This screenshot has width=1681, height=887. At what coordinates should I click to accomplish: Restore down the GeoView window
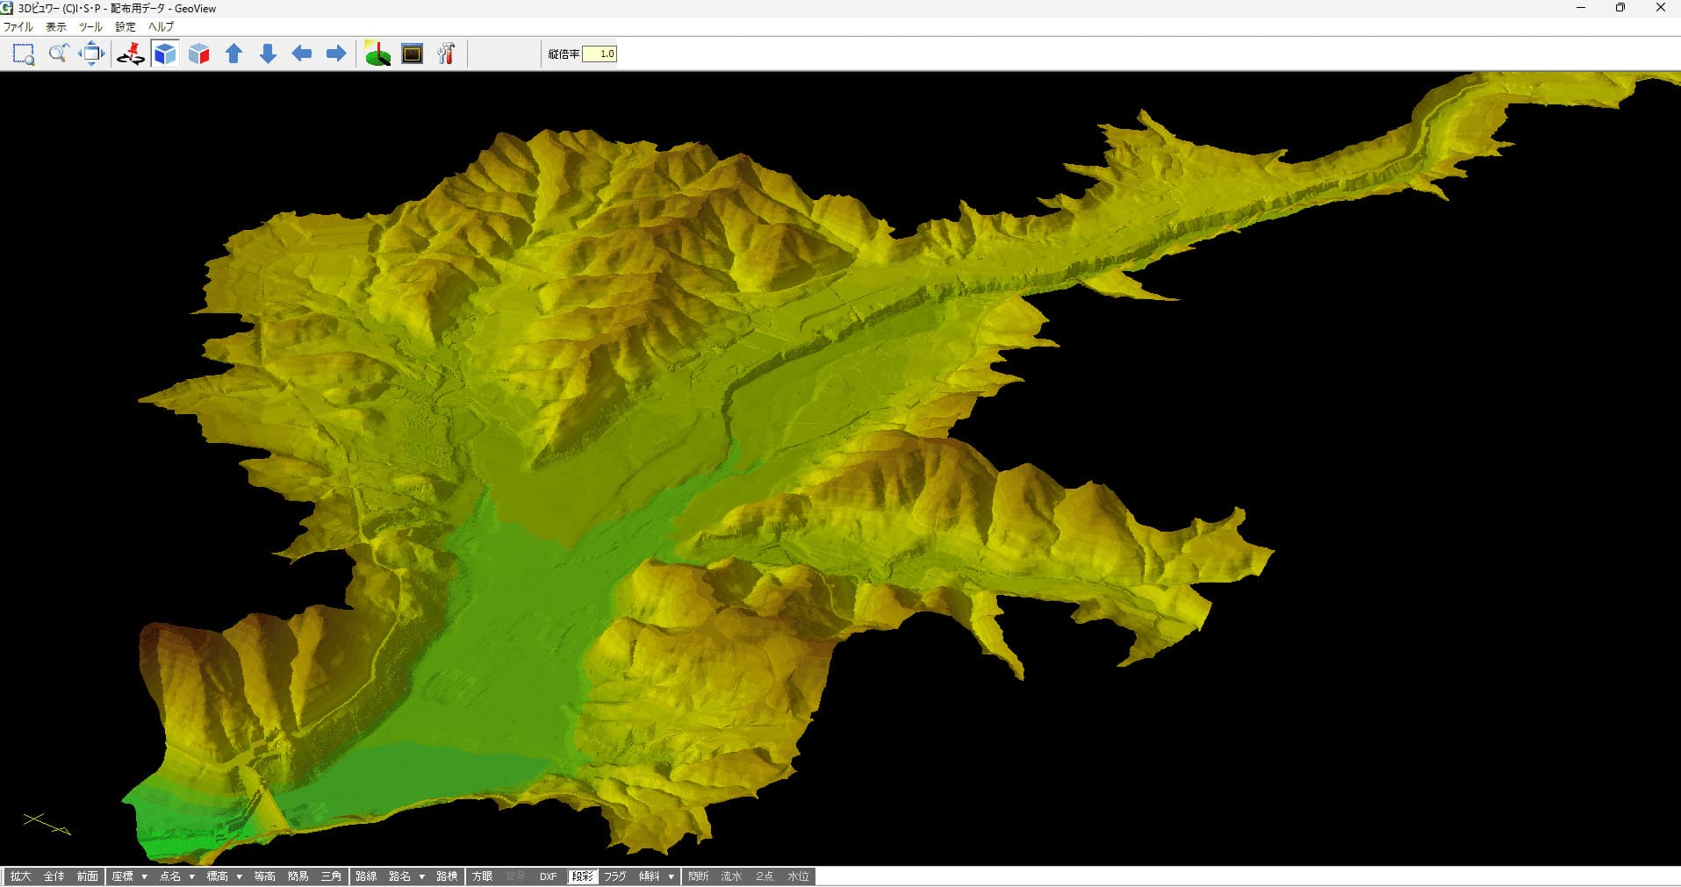click(1620, 8)
